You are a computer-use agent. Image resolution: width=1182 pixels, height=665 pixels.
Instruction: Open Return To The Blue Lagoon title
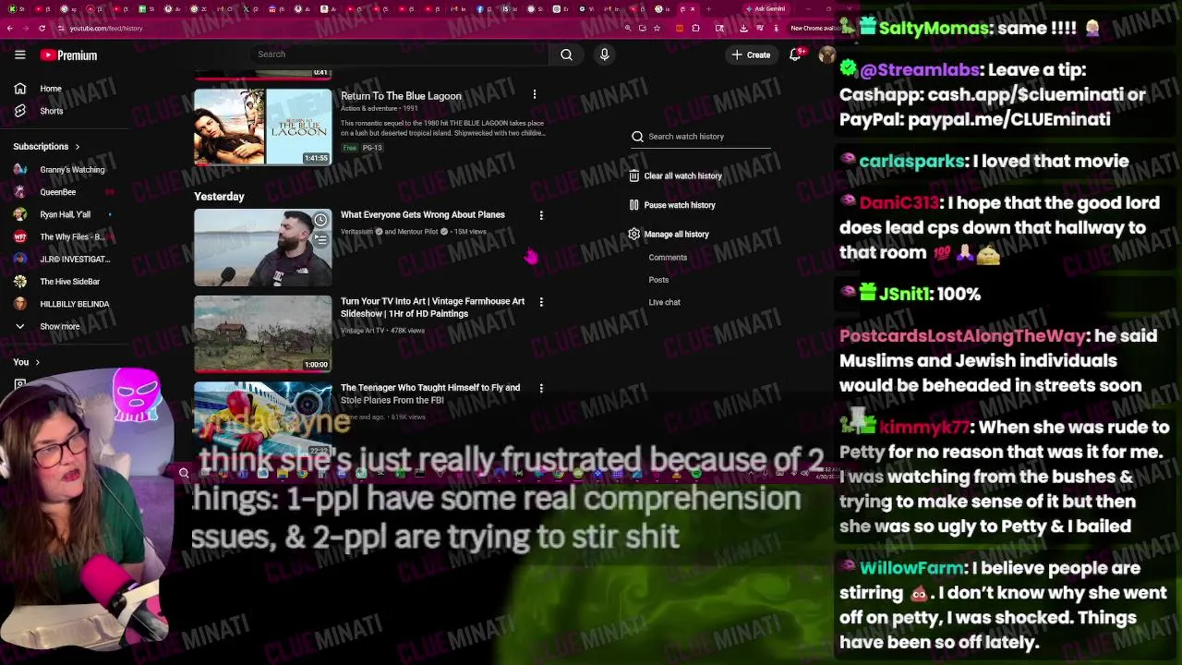(x=401, y=96)
